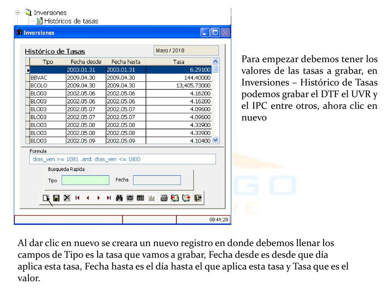Jump to the last record

coord(109,198)
